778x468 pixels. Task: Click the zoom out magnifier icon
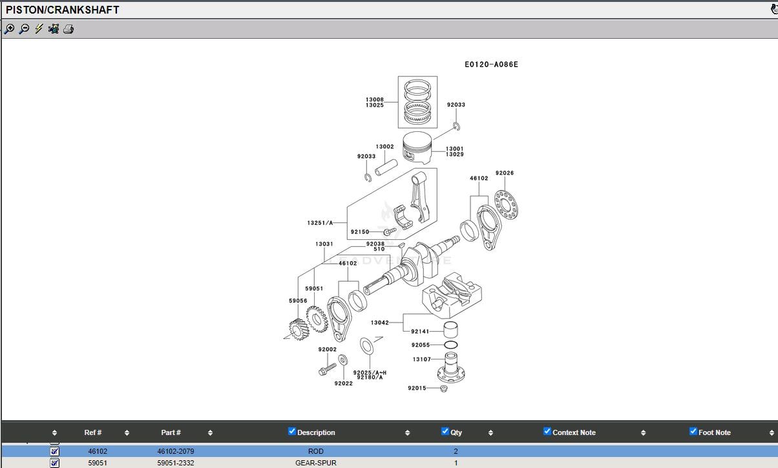tap(24, 28)
